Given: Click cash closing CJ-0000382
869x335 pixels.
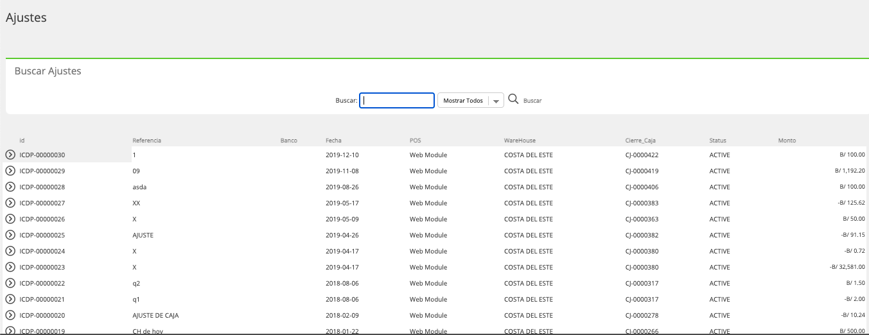Looking at the screenshot, I should 642,235.
